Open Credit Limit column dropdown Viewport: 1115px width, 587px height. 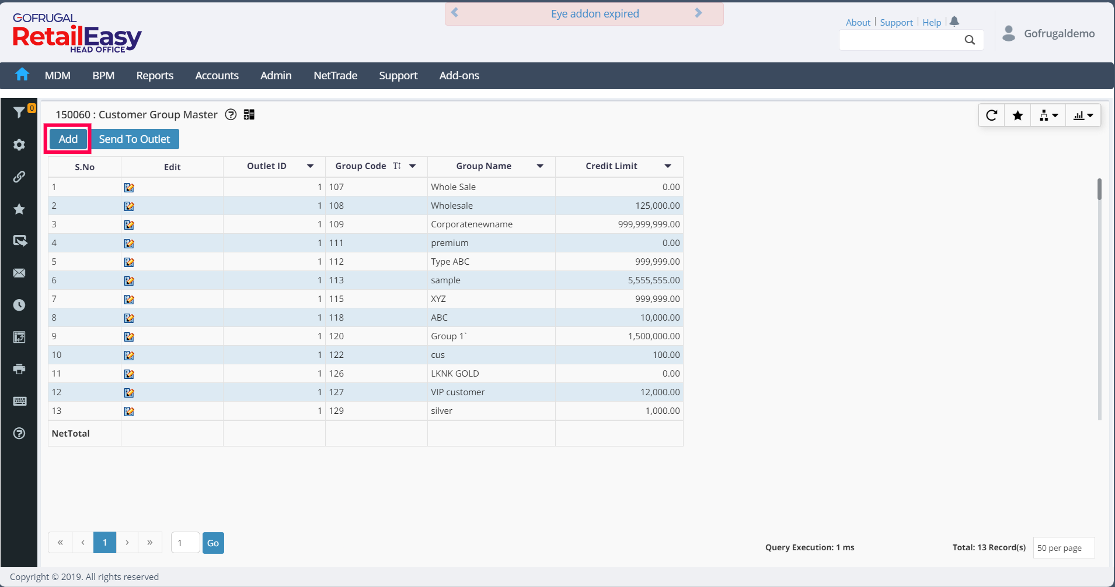668,166
